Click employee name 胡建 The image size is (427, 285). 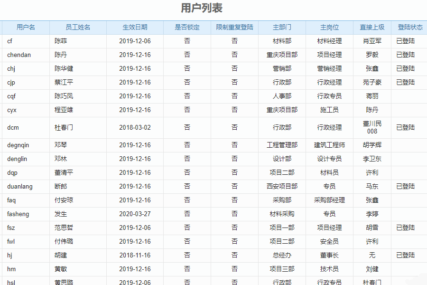61,255
